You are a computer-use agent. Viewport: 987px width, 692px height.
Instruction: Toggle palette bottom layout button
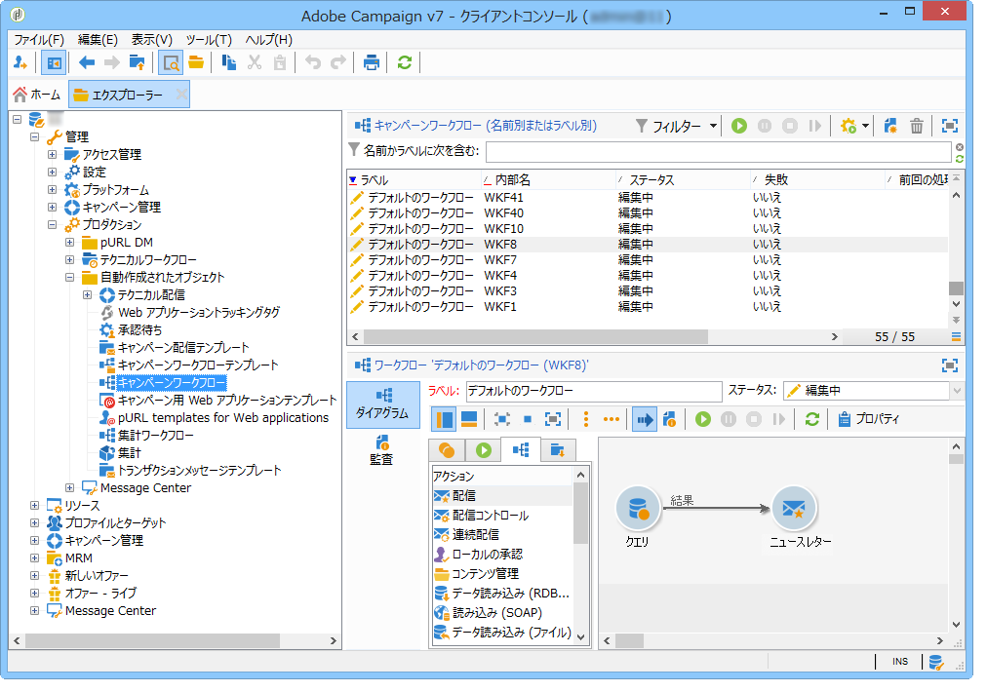(469, 419)
